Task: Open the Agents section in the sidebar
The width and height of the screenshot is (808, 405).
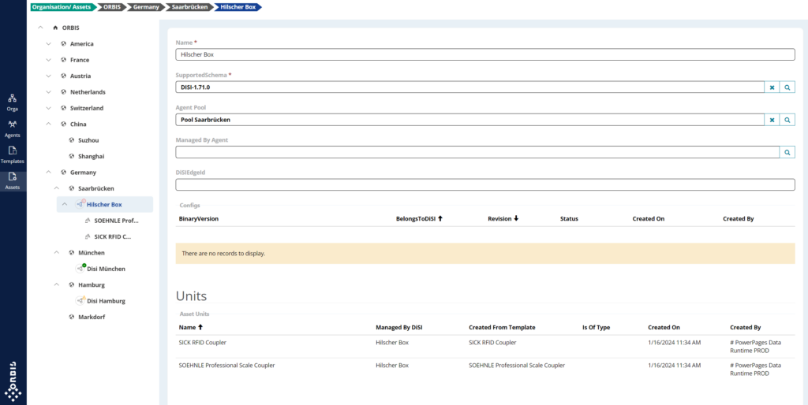Action: point(13,128)
